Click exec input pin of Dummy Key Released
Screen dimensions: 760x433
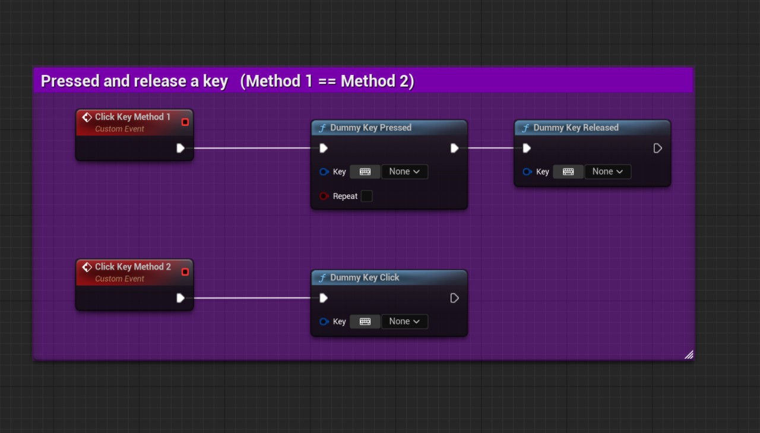(x=527, y=148)
